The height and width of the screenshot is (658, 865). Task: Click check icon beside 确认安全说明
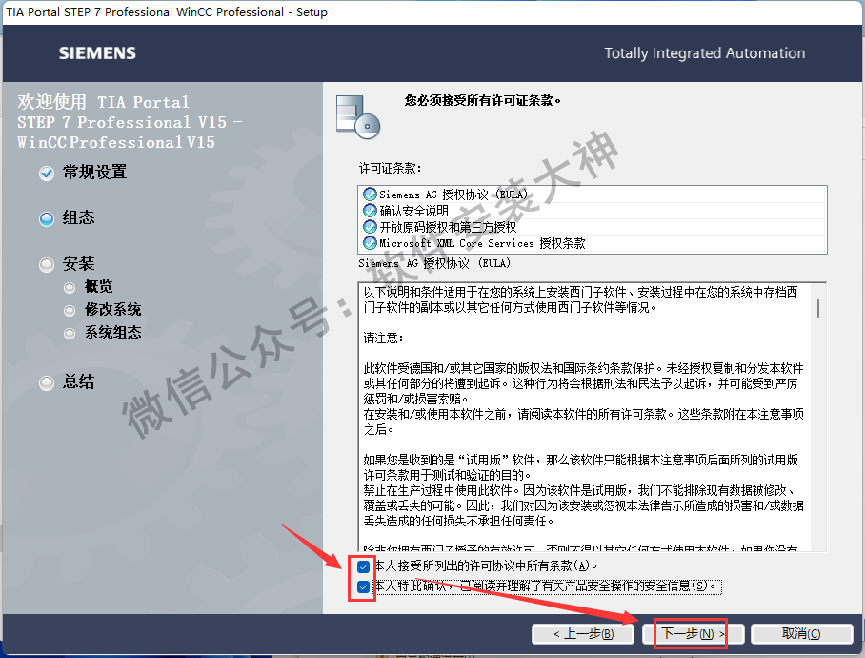(370, 211)
